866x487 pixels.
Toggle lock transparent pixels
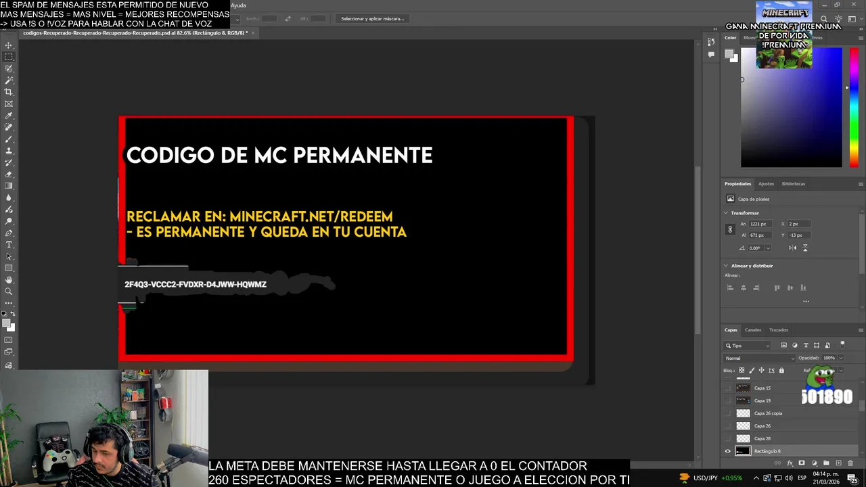pos(742,371)
